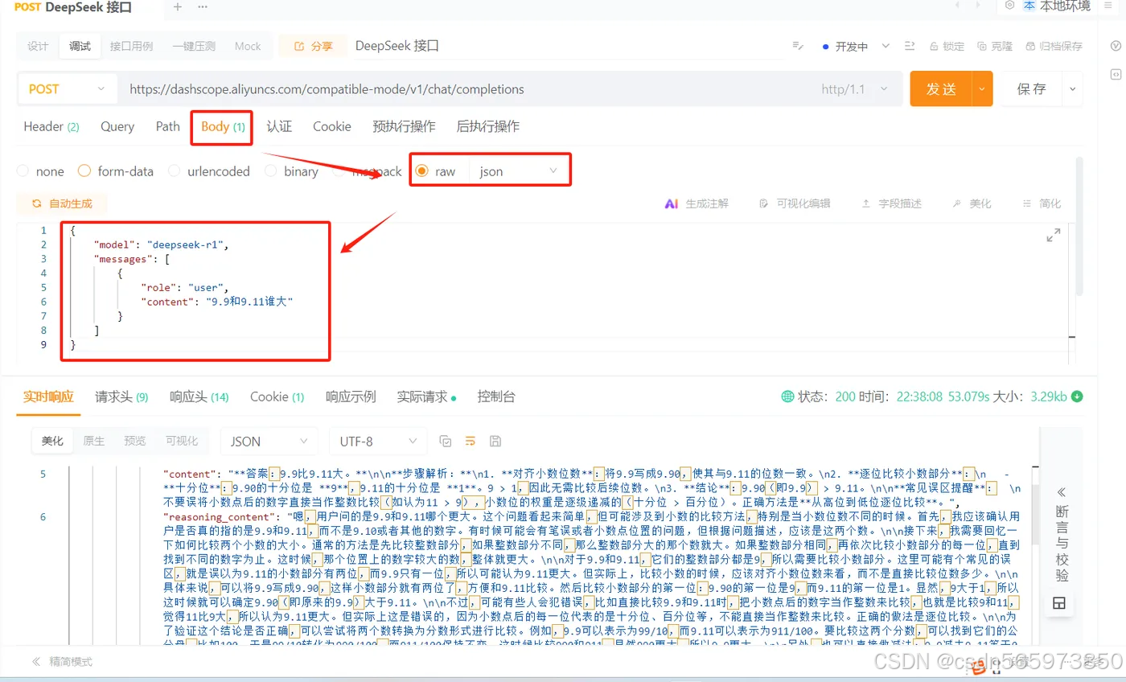Select the form-data body type radio
1126x682 pixels.
pos(84,171)
